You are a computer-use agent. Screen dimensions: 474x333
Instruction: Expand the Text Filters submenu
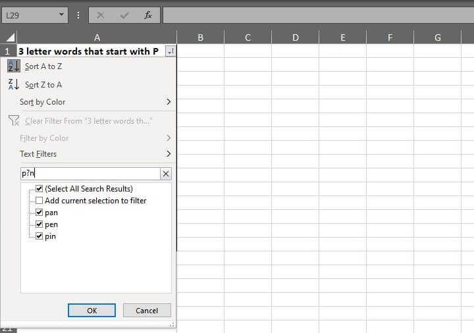click(x=168, y=154)
